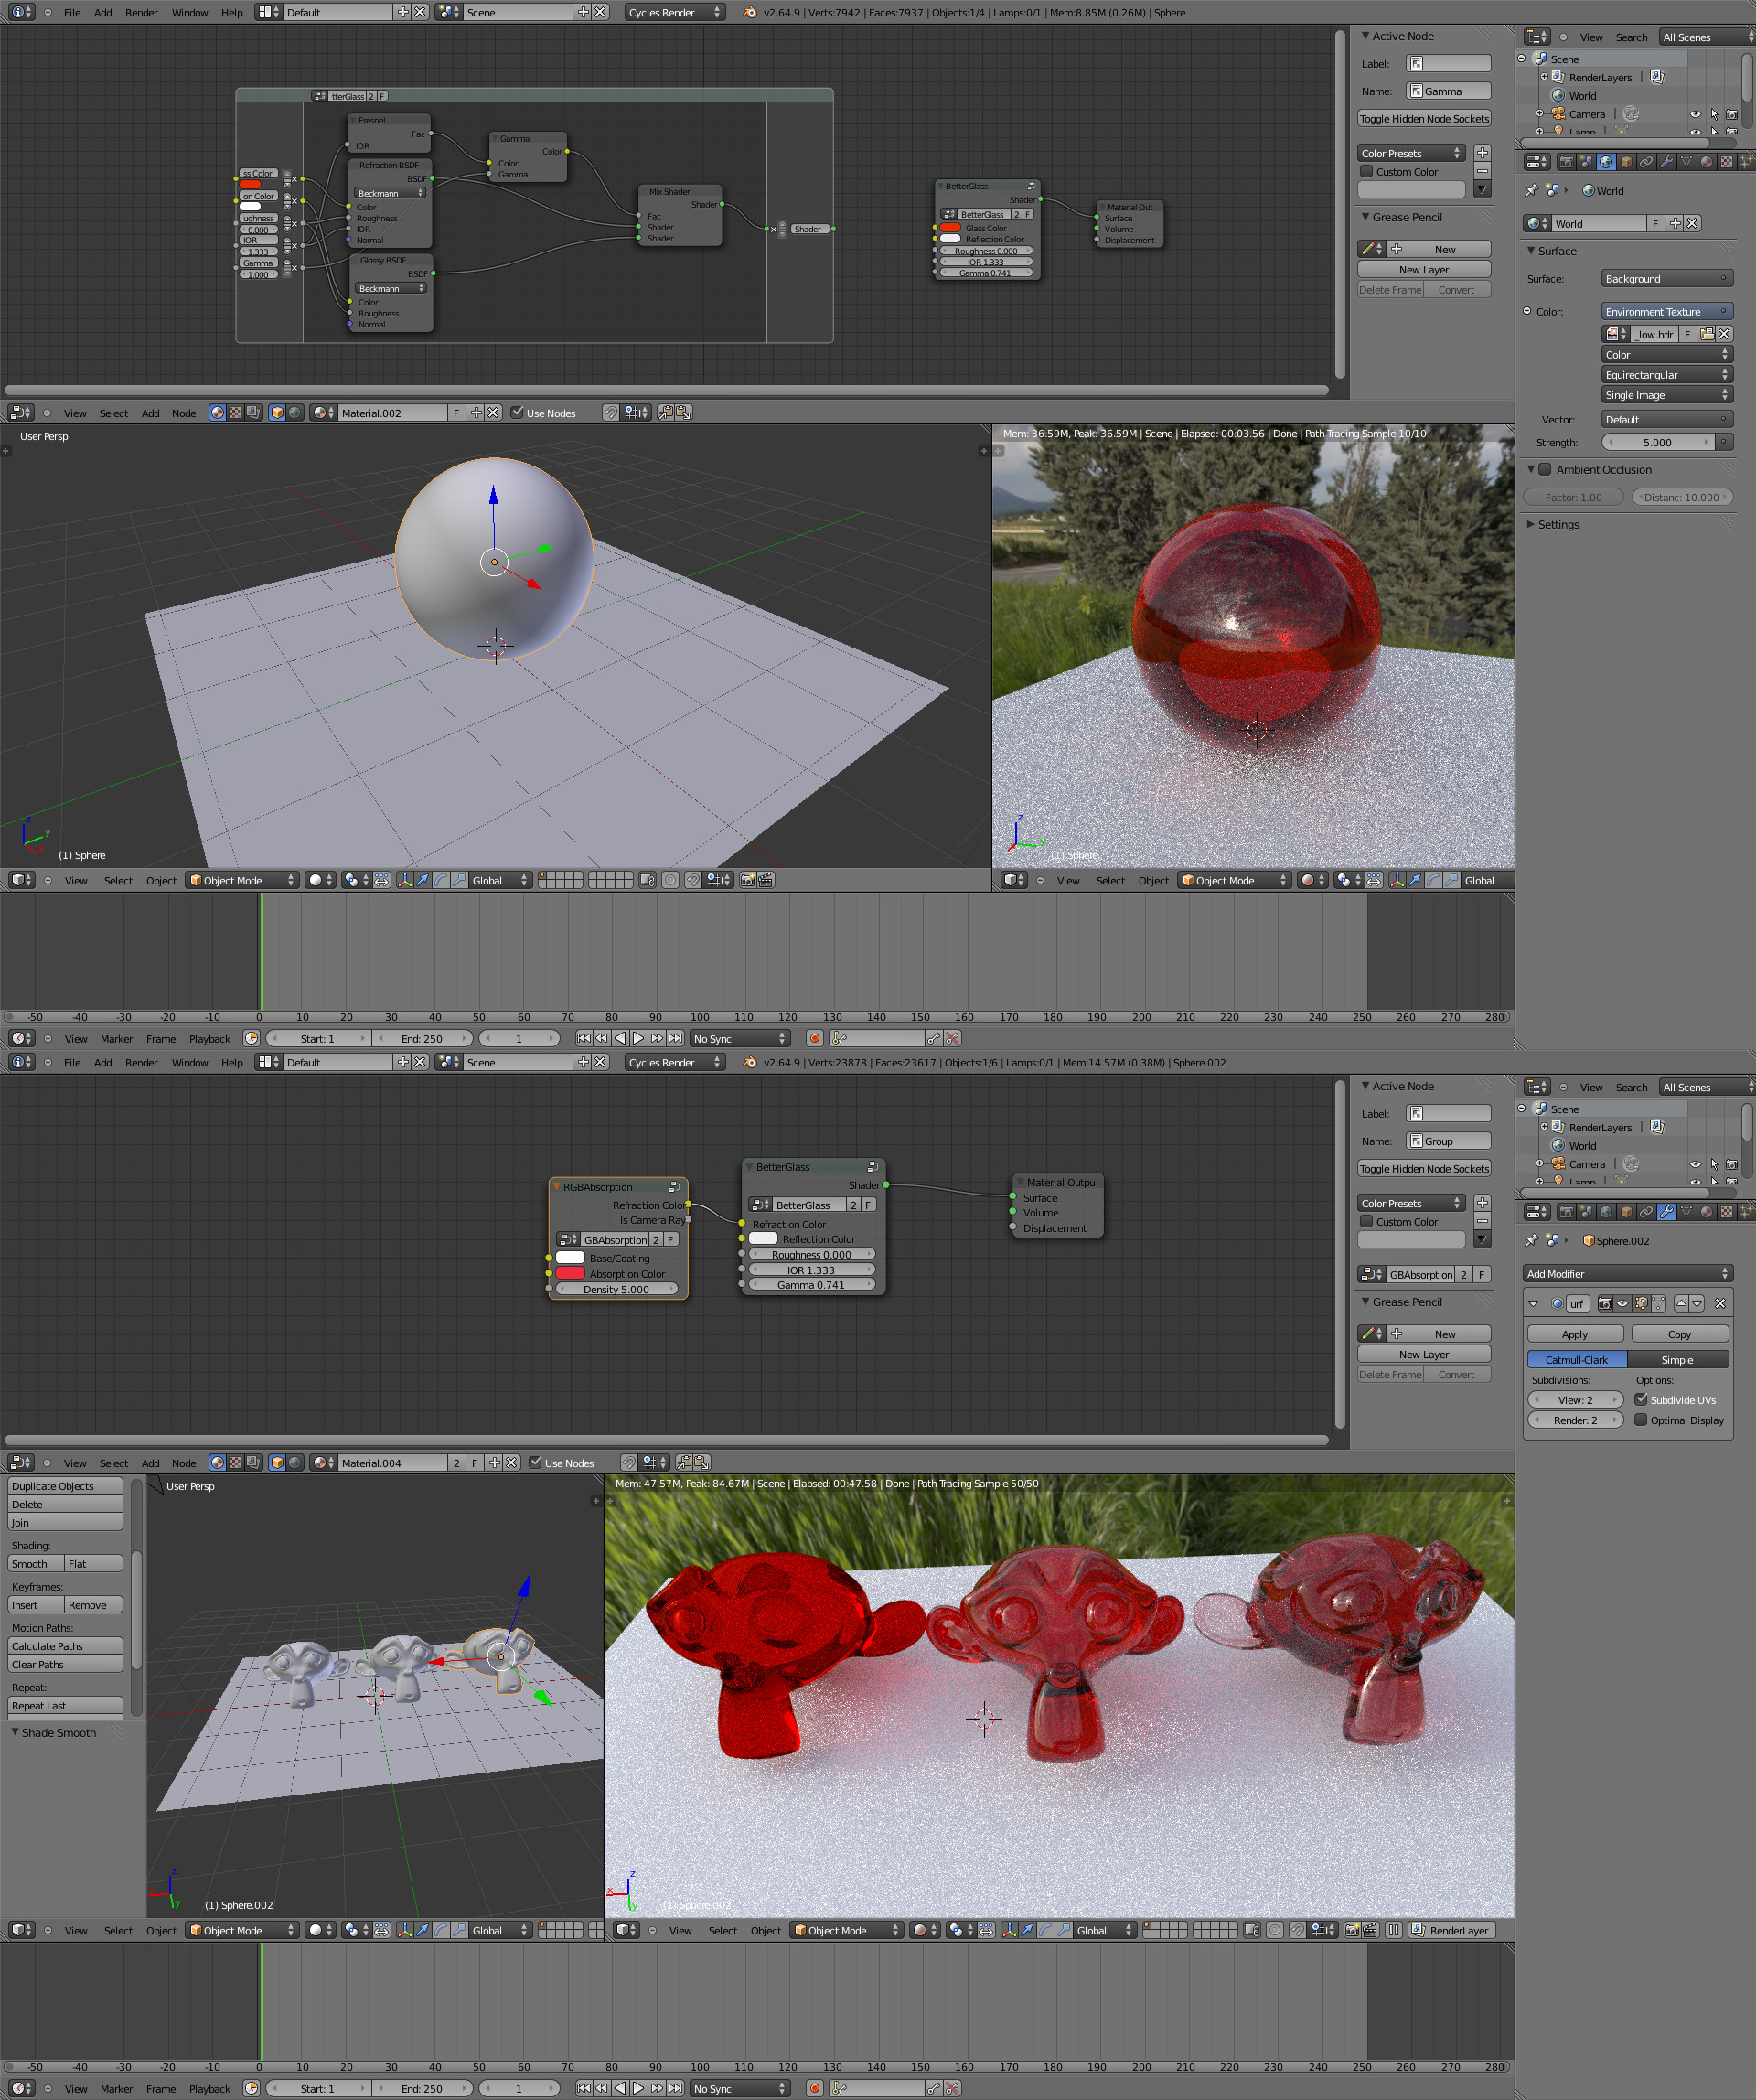
Task: Click the modifier viewport eye icon
Action: (x=1622, y=1303)
